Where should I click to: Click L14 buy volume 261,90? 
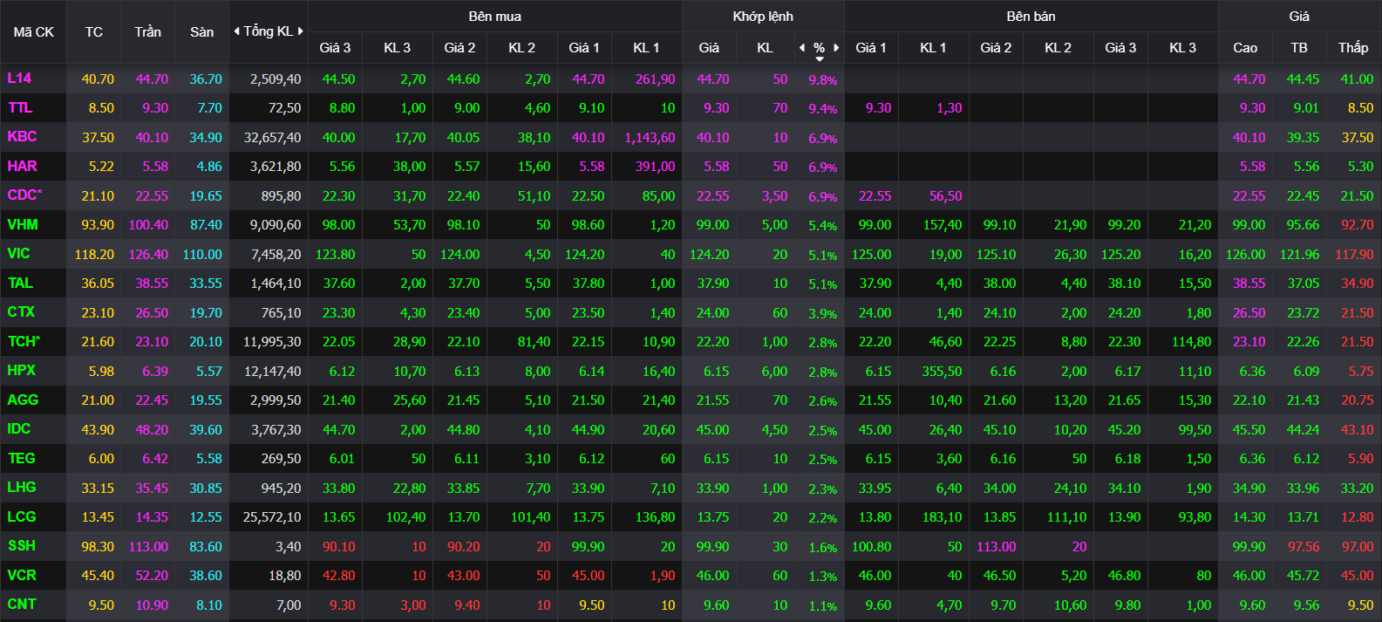pos(656,79)
